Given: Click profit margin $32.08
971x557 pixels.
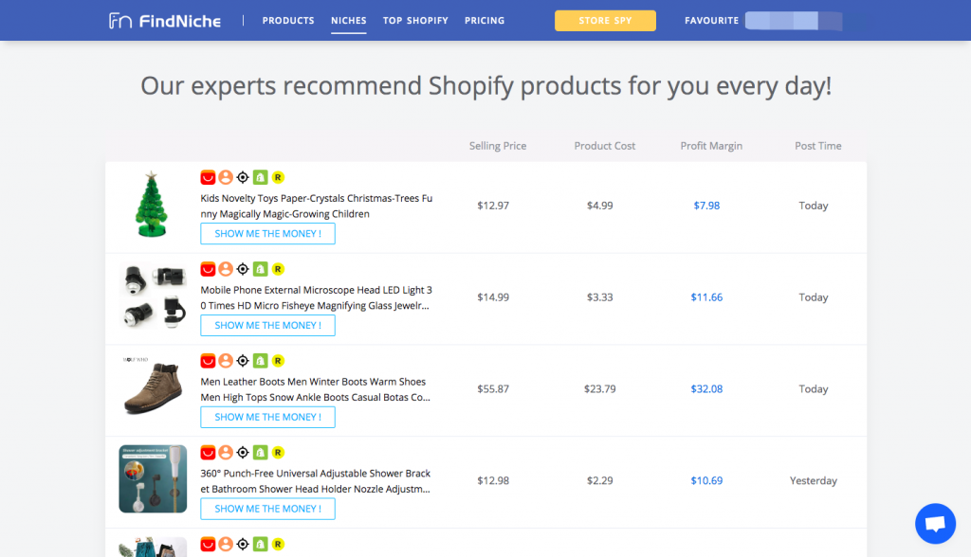Looking at the screenshot, I should [x=706, y=388].
